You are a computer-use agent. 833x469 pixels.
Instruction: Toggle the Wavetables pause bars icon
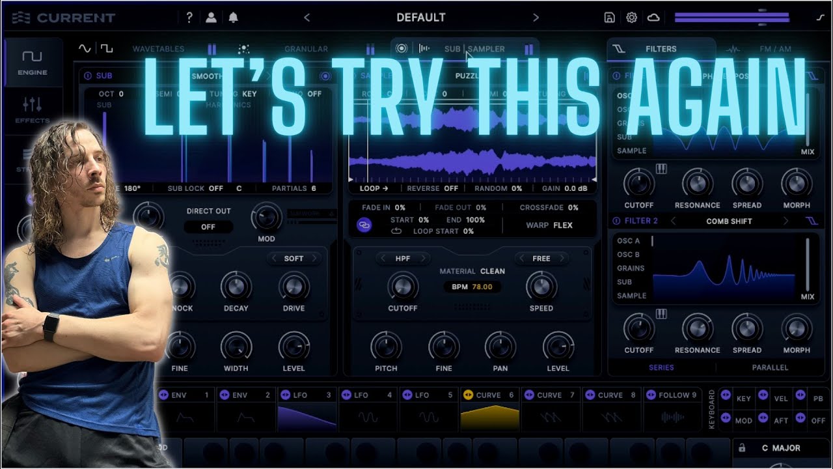tap(212, 49)
